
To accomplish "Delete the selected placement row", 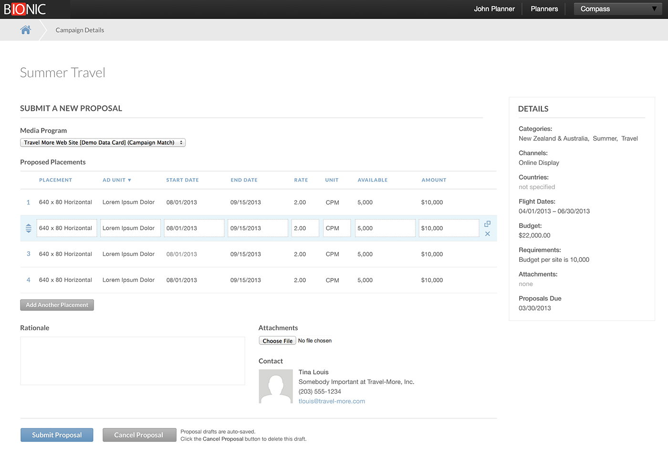I will (x=487, y=234).
